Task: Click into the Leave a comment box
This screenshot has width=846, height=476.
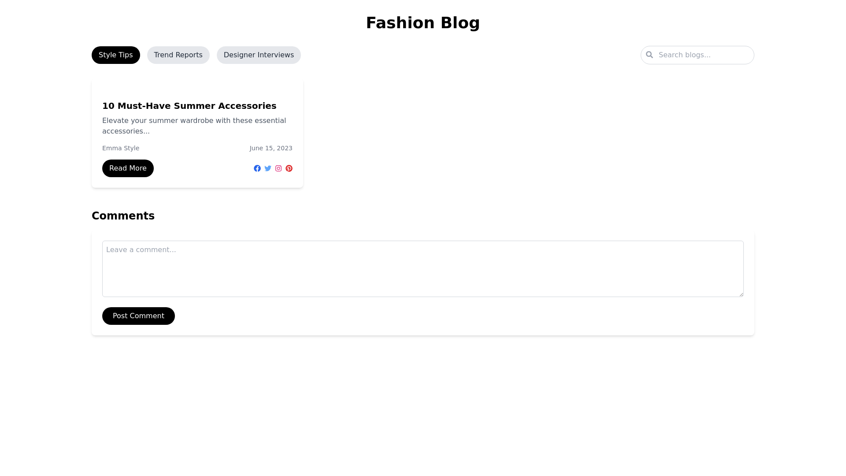Action: [x=422, y=269]
